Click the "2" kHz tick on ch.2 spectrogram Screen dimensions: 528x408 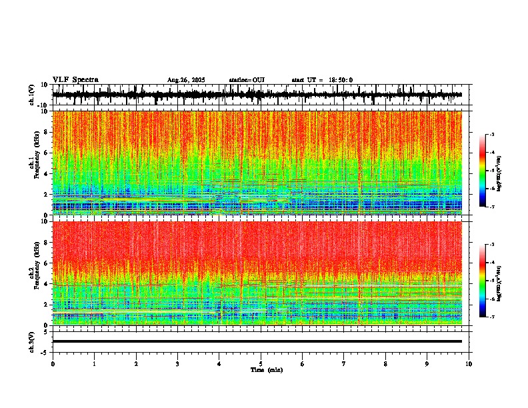click(47, 305)
